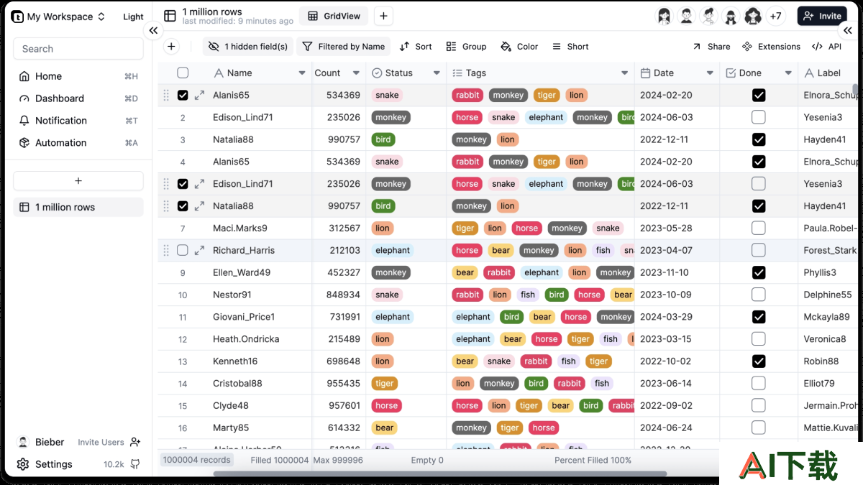Open the Share options
Viewport: 863px width, 485px height.
[x=711, y=47]
